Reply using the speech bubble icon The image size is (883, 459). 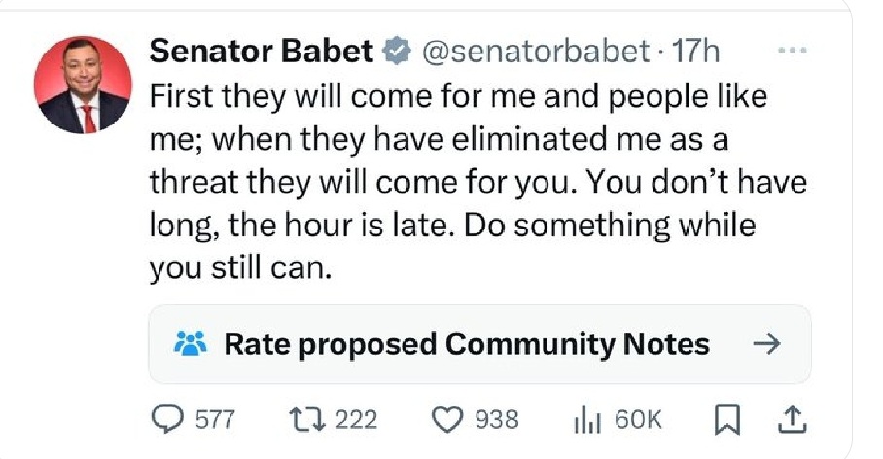(x=170, y=419)
